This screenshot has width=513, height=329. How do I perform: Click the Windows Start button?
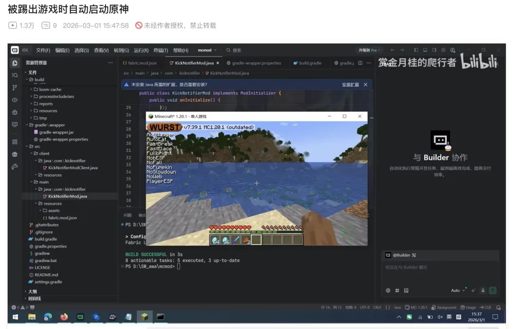tap(15, 317)
